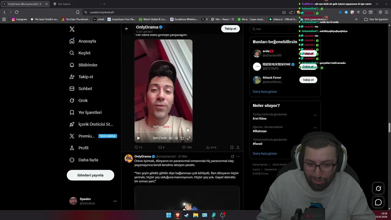Open a new browser tab

pos(104,4)
